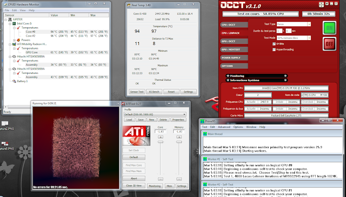The image size is (346, 197).
Task: Click the Abort button in ATITool
Action: coord(134,178)
